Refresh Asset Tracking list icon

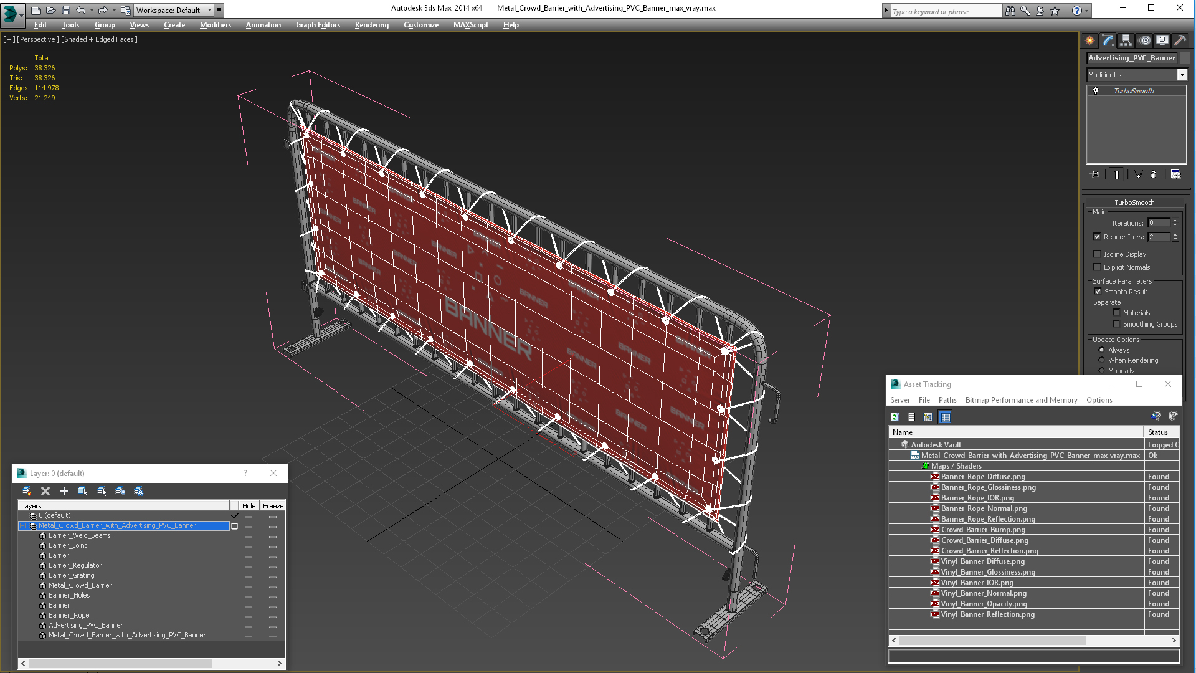click(x=895, y=417)
